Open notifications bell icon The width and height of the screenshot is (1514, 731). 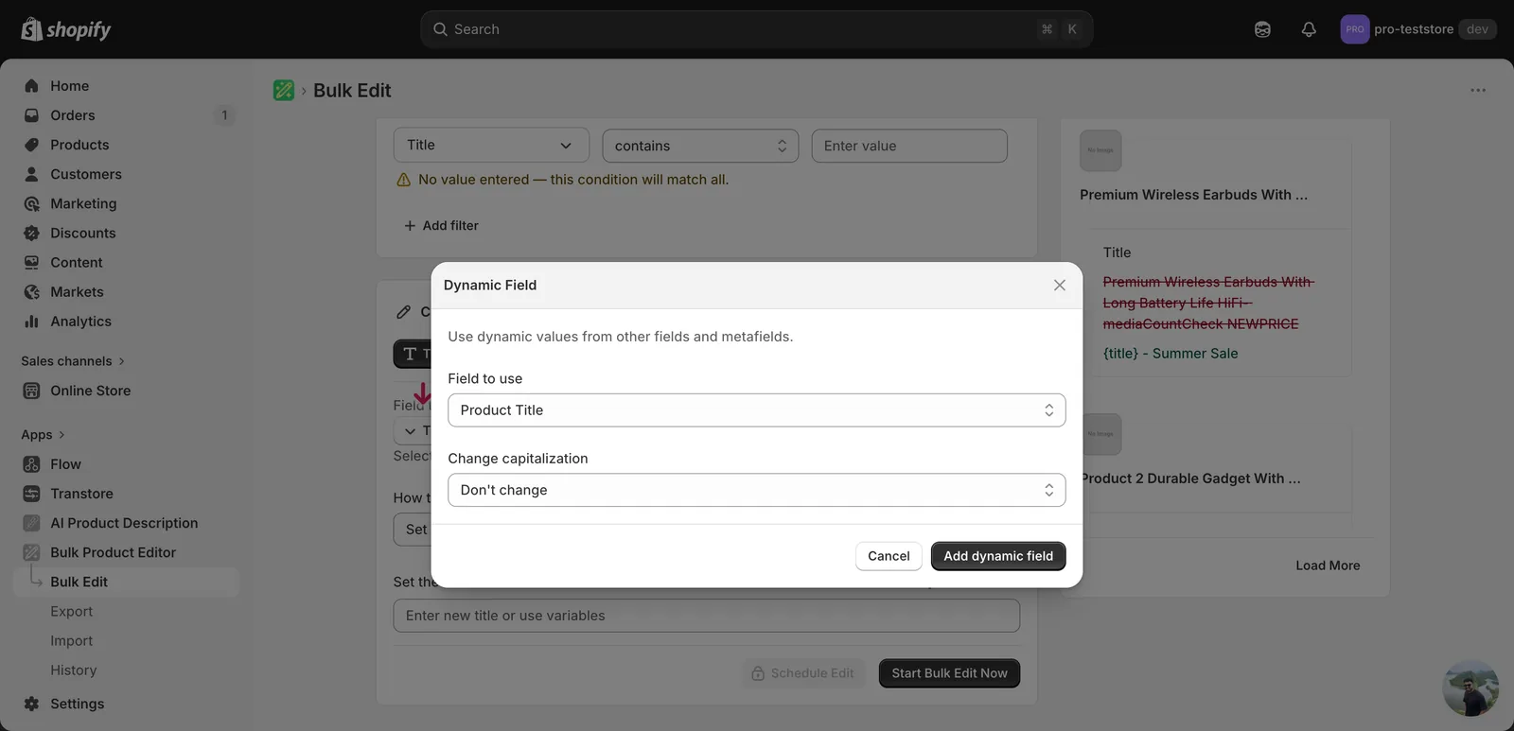click(x=1309, y=29)
